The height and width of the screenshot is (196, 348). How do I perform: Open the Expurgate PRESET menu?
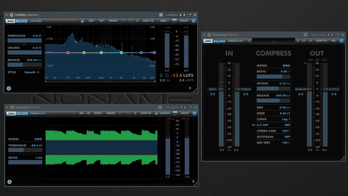click(111, 113)
